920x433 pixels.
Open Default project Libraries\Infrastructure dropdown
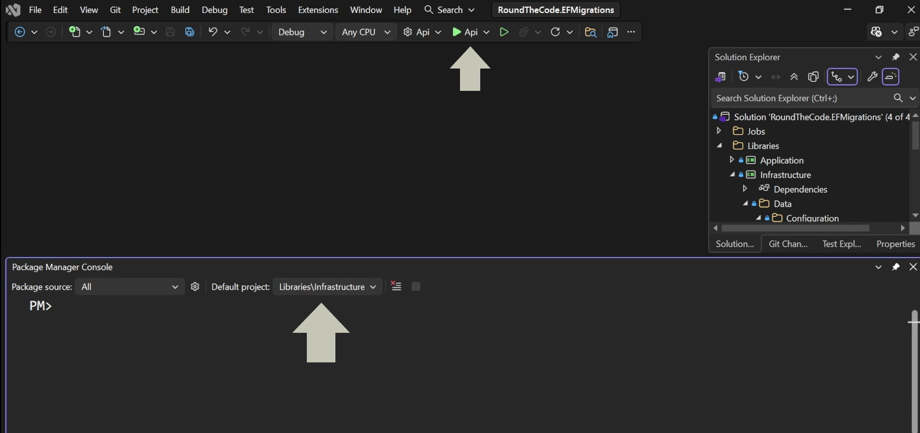pos(328,287)
